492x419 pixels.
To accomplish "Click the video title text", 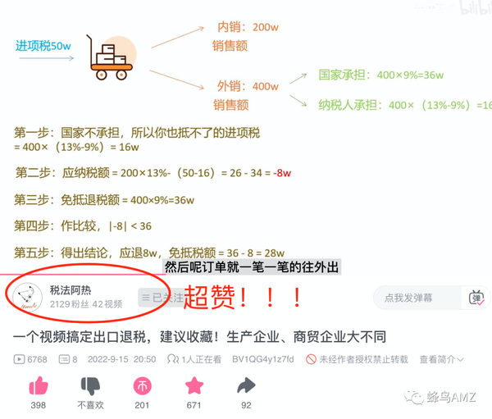I will pos(199,337).
